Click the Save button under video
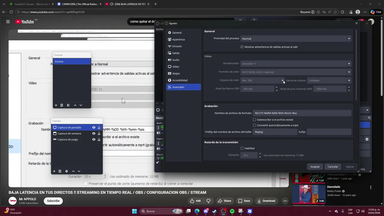Viewport: 384px width, 216px height. click(244, 201)
